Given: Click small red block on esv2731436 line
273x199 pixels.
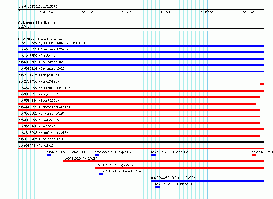Looking at the screenshot, I should pyautogui.click(x=262, y=84).
